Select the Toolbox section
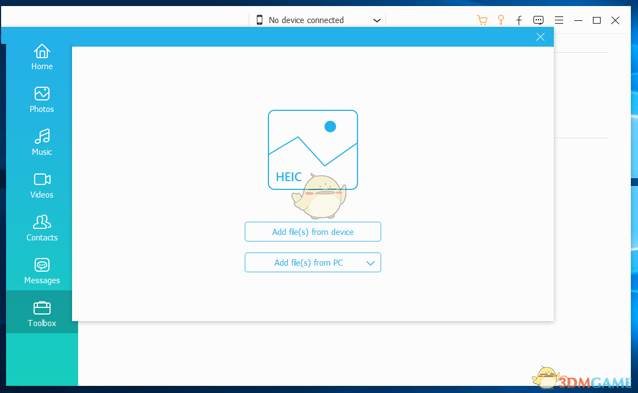This screenshot has height=393, width=638. point(42,314)
